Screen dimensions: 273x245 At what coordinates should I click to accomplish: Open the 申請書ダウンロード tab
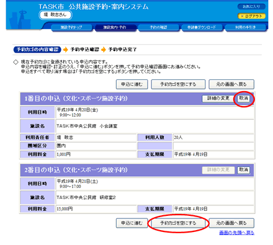202,27
